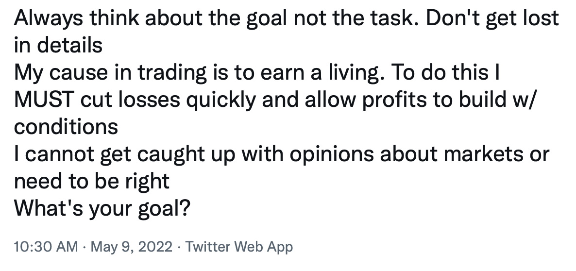Click the May 9, 2022 date
576x271 pixels.
(x=131, y=247)
